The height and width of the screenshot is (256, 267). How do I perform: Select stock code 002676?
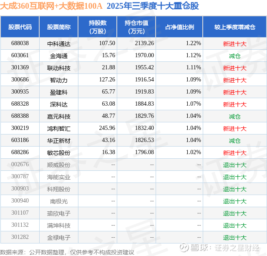(20, 164)
